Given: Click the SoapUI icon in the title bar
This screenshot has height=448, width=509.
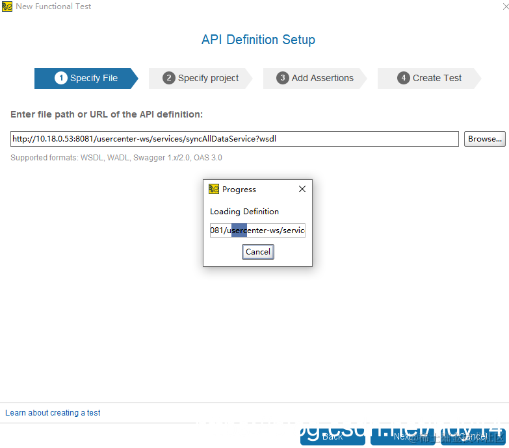Looking at the screenshot, I should click(x=7, y=6).
